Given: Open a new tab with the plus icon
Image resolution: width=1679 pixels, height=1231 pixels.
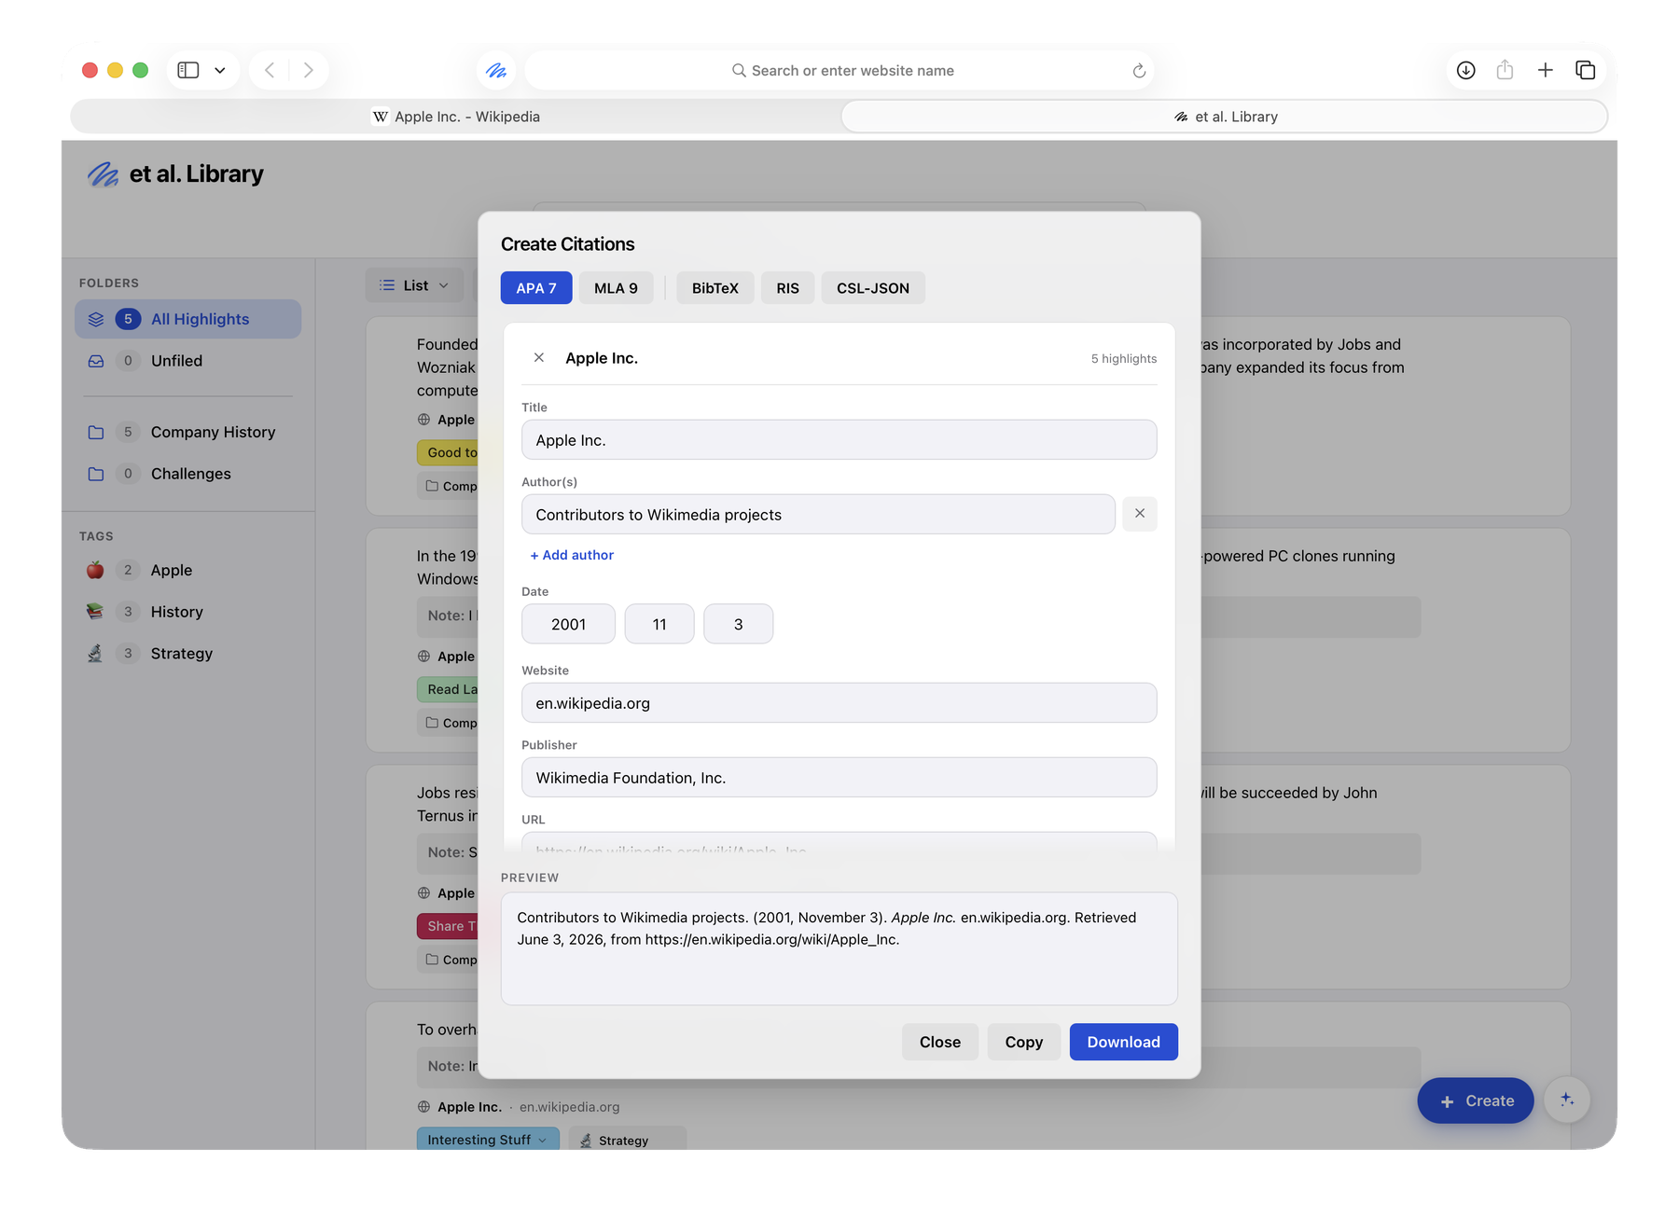Looking at the screenshot, I should [1546, 70].
